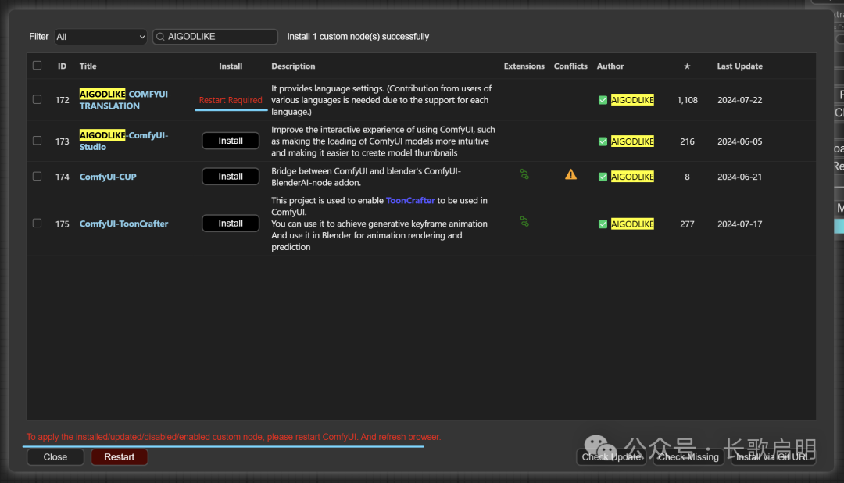Click the date 2024-06-21

click(x=739, y=177)
